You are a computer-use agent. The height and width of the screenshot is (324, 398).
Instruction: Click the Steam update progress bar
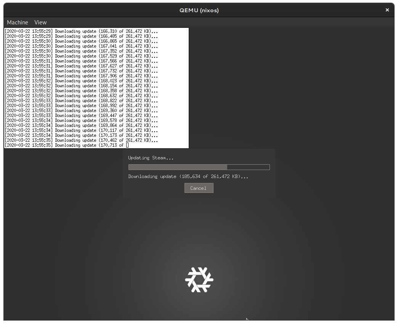click(x=199, y=167)
